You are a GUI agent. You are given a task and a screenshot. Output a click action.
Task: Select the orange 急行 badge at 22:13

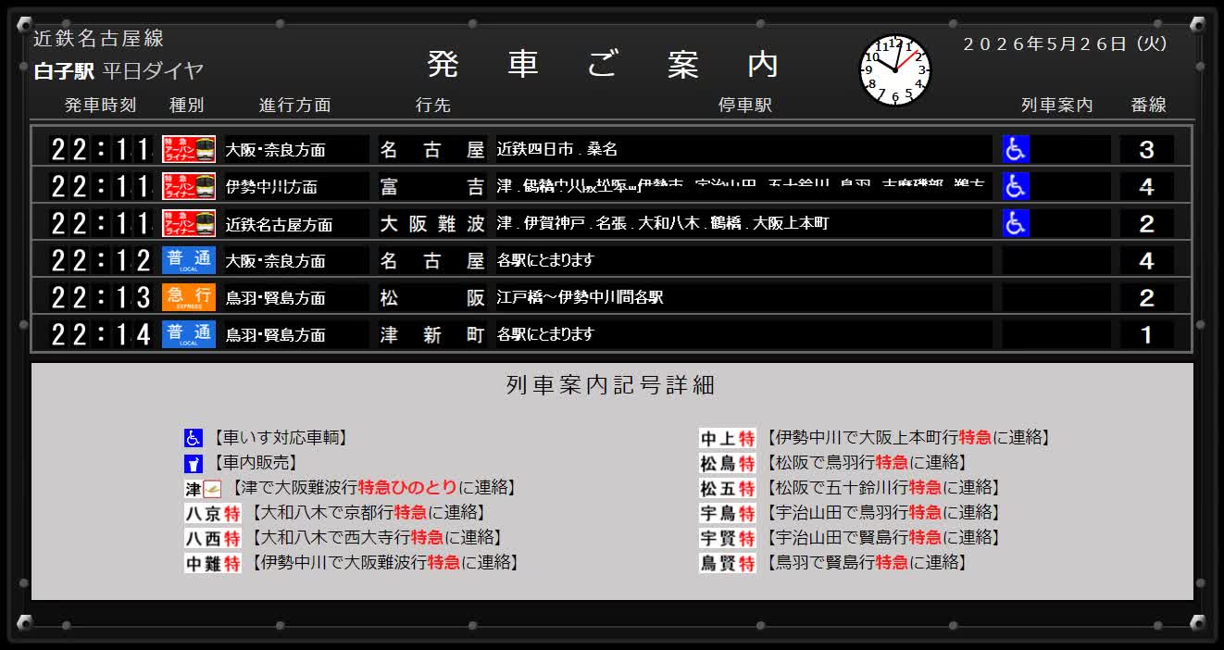[x=189, y=297]
